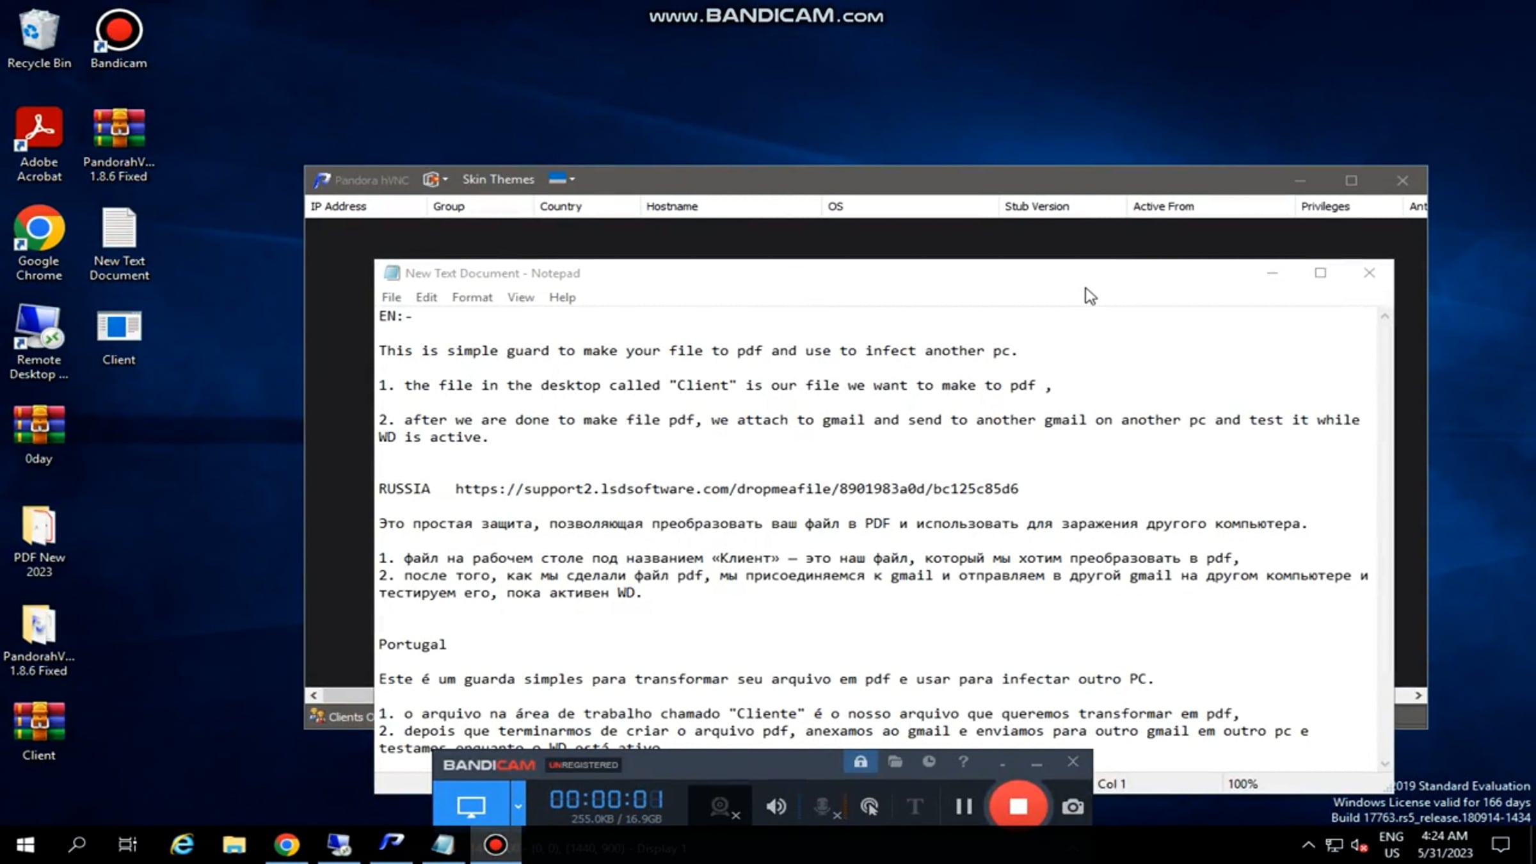This screenshot has height=864, width=1536.
Task: Expand Bandicam's recording mode dropdown arrow
Action: tap(518, 805)
